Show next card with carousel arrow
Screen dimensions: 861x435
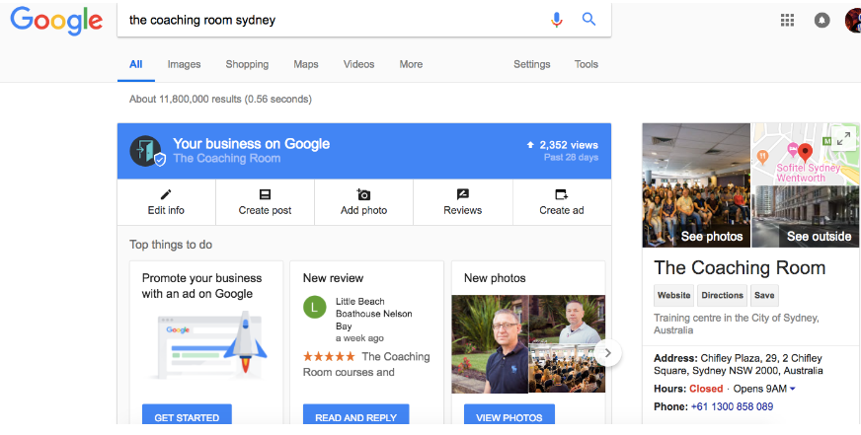click(607, 353)
